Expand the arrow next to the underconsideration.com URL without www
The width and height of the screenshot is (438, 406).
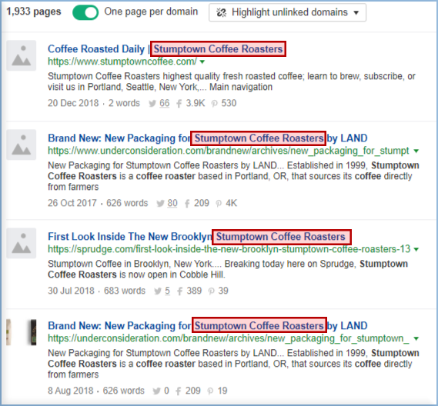416,339
